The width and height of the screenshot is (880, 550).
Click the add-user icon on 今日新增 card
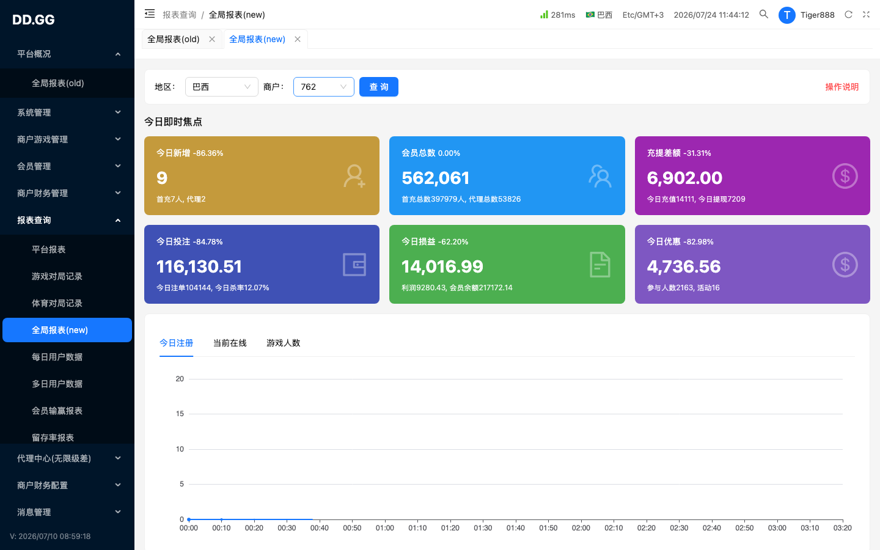click(x=354, y=176)
